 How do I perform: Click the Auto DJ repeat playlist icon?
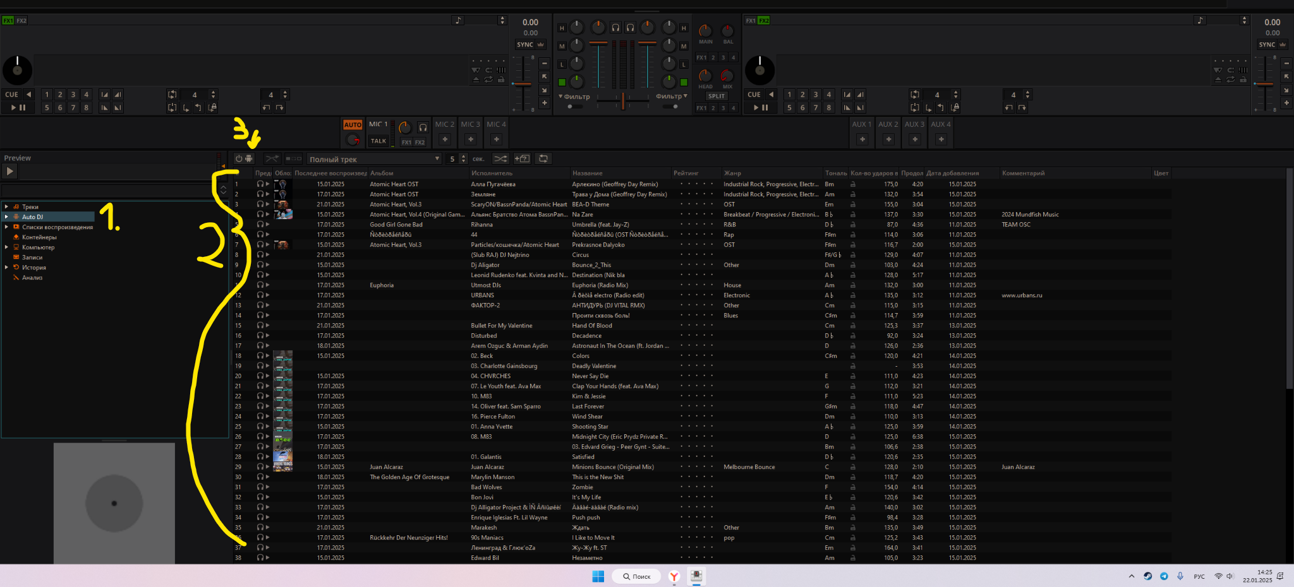point(543,158)
